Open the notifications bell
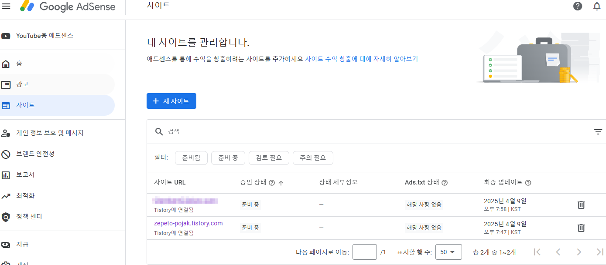The height and width of the screenshot is (265, 606). 597,6
